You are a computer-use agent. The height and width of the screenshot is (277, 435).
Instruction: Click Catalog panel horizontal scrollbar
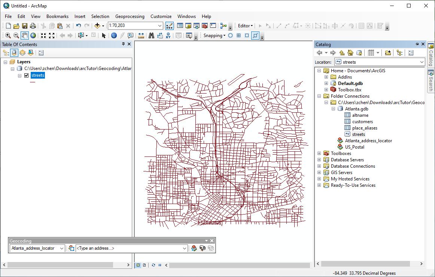[365, 264]
